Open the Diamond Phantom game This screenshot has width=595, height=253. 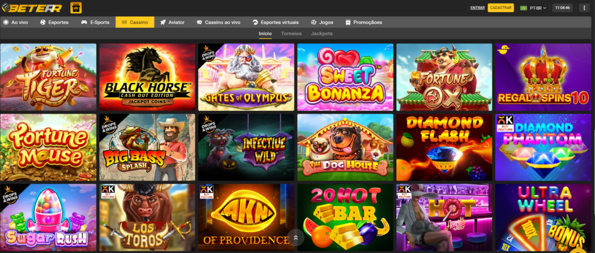[543, 147]
